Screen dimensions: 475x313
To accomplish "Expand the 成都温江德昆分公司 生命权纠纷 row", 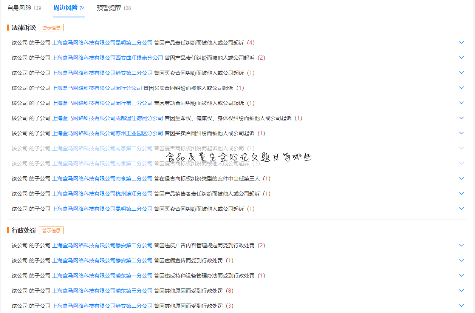I will 461,118.
